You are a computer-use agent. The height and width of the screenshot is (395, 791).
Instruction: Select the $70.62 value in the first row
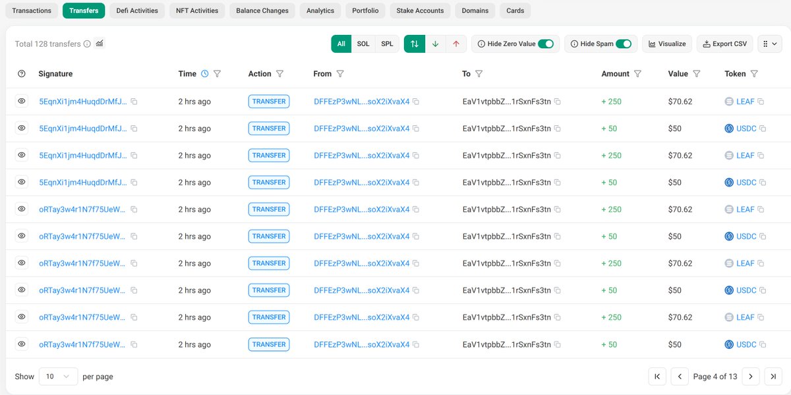pos(680,102)
